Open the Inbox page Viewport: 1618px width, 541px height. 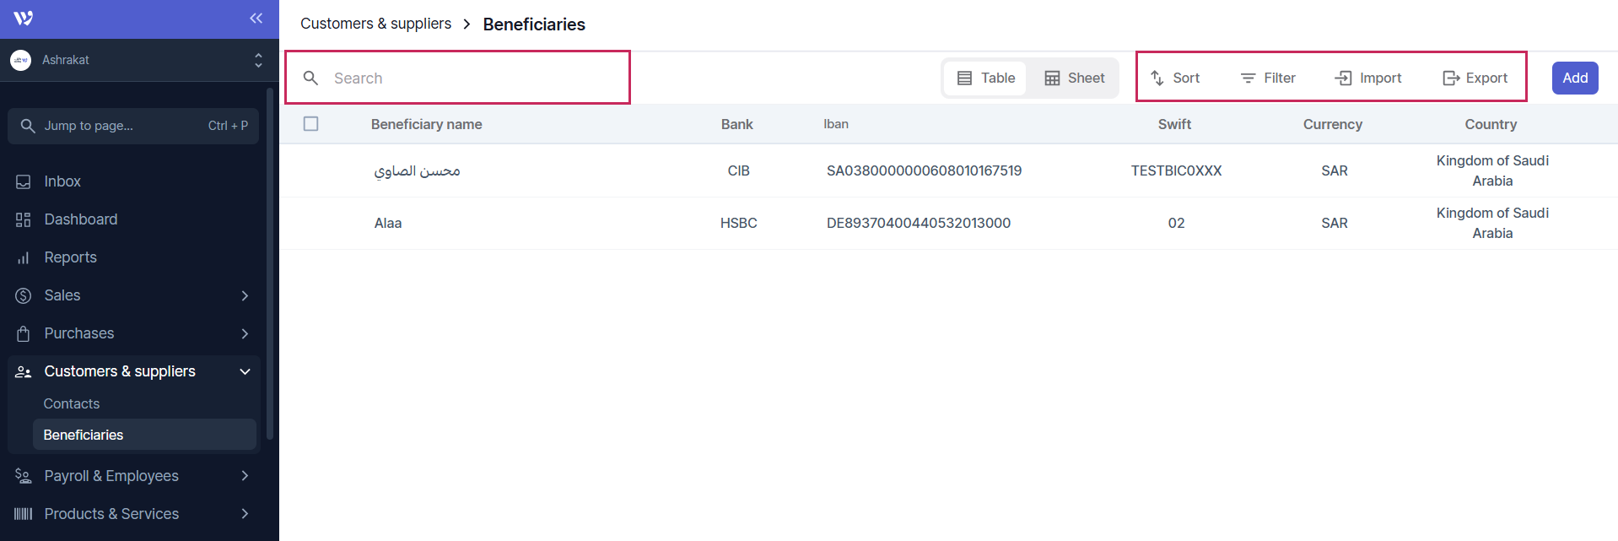coord(62,181)
